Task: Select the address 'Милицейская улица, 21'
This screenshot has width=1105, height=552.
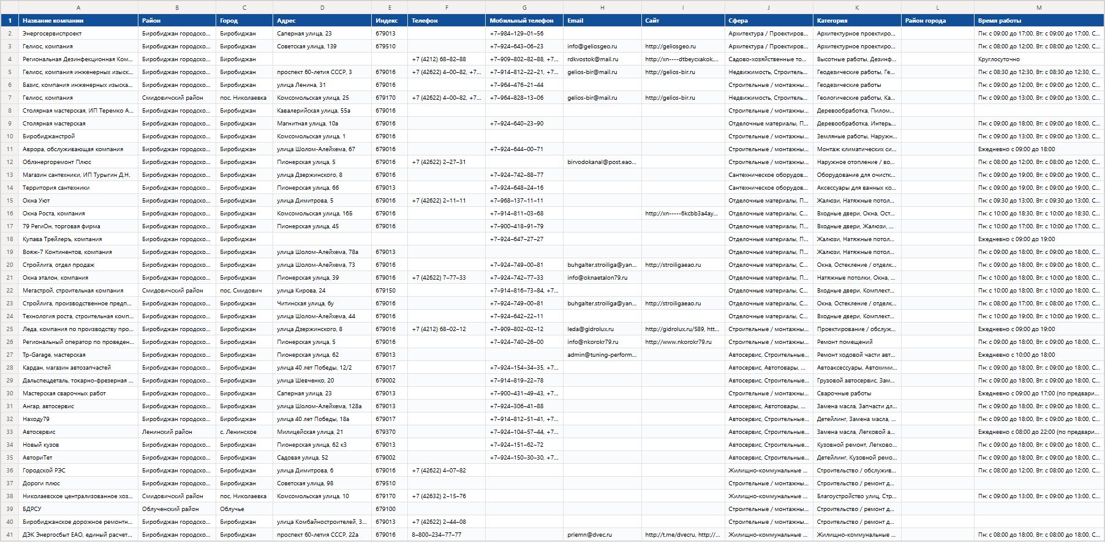Action: [322, 432]
